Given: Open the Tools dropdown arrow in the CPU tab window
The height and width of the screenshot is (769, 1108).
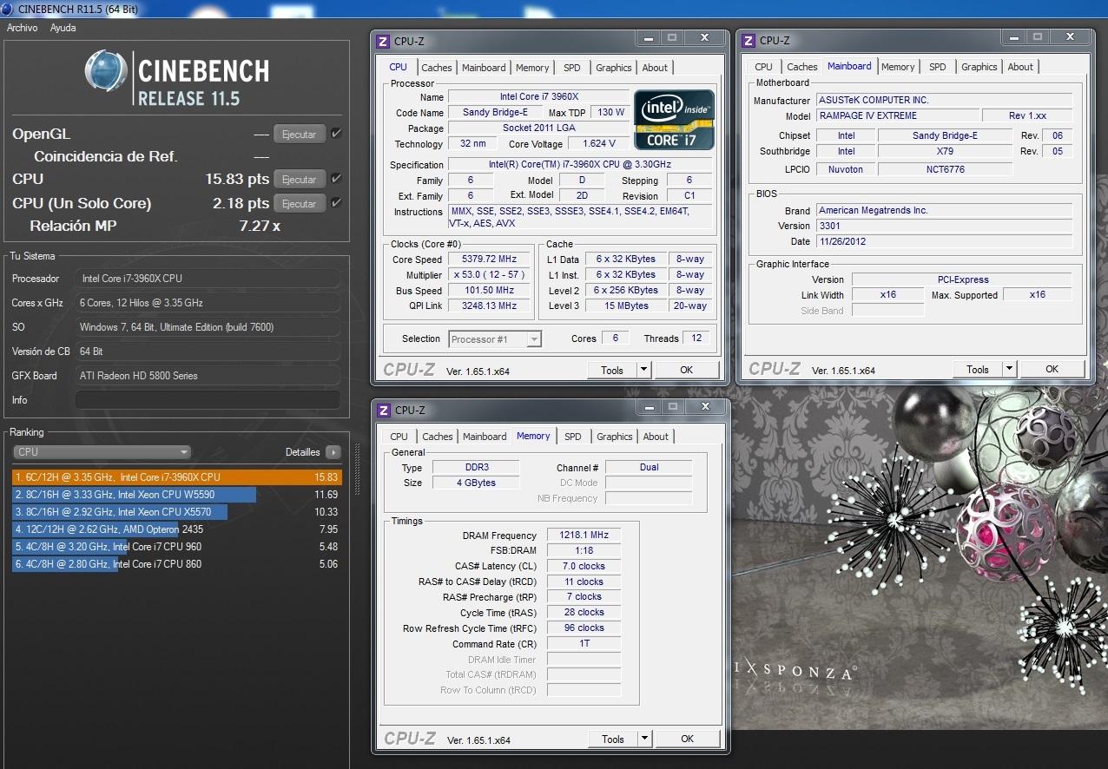Looking at the screenshot, I should [x=643, y=370].
